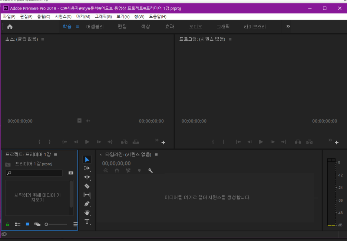Click the timeline add marker icon
This screenshot has height=241, width=347.
(139, 171)
